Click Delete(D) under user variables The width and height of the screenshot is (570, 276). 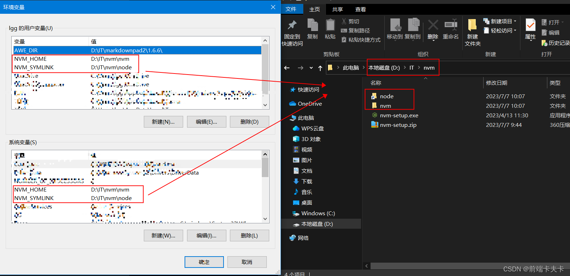pyautogui.click(x=249, y=122)
